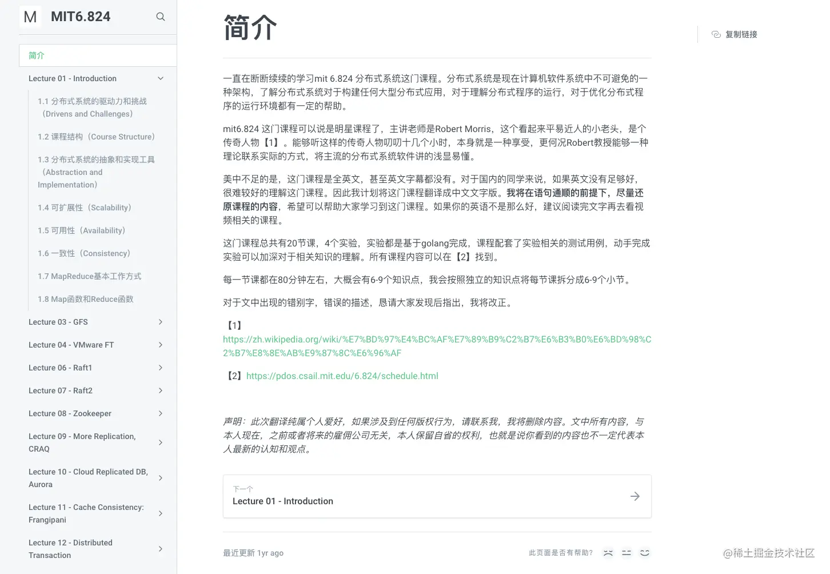Expand Lecture 07 - Raft2 chevron
Screen dimensions: 830x574
coord(161,390)
